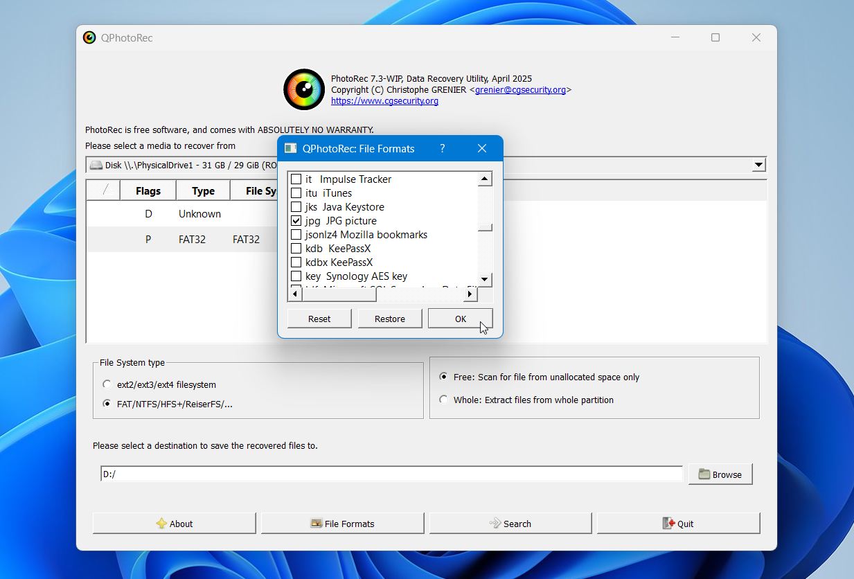The width and height of the screenshot is (854, 579).
Task: Click the "D" flag cell
Action: pos(148,214)
